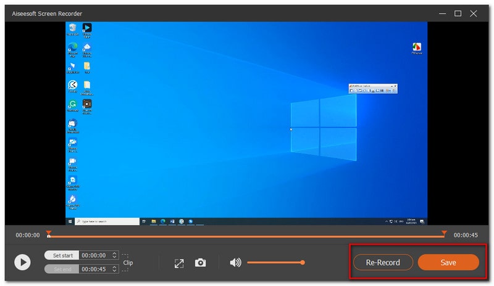Play the recorded video

22,262
